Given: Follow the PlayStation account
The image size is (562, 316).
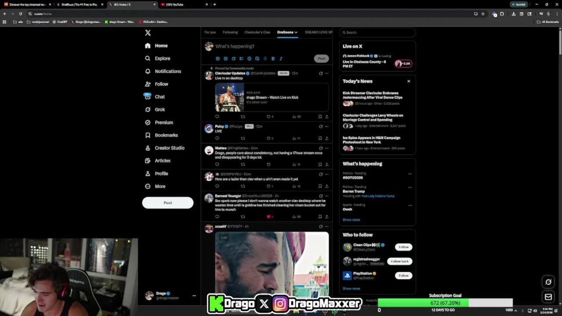Looking at the screenshot, I should click(x=403, y=276).
